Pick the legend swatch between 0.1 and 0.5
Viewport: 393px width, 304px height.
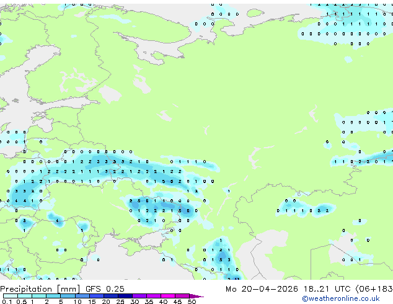(x=11, y=296)
